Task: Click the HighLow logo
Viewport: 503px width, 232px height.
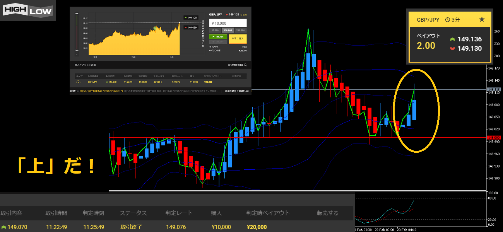Action: point(27,10)
